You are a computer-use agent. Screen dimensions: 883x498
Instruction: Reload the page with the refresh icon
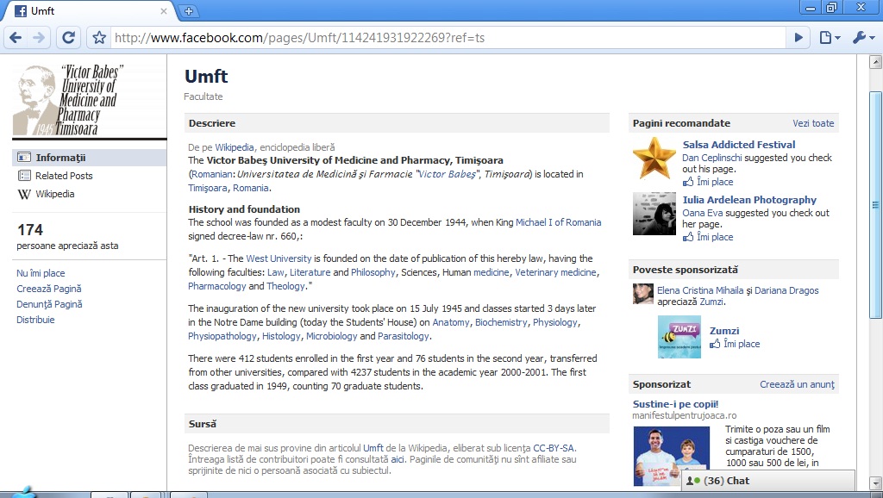coord(68,38)
